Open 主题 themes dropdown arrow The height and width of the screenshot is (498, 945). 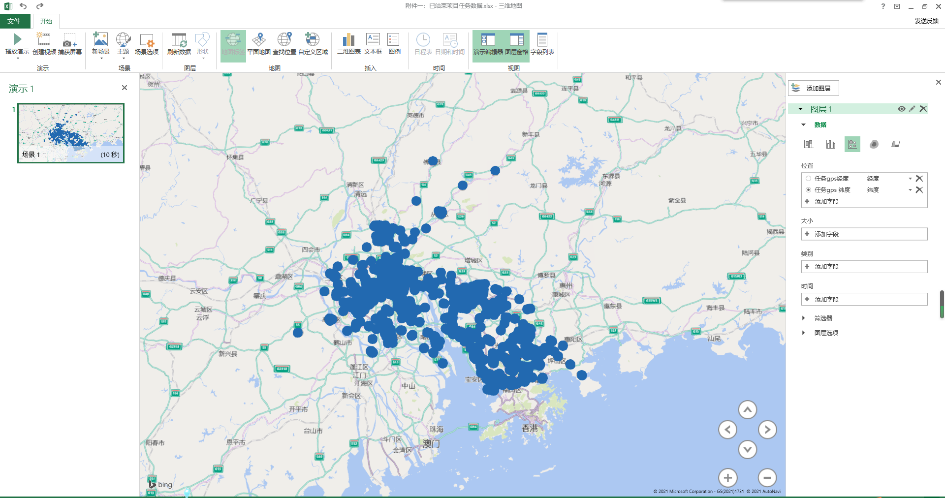pos(123,58)
